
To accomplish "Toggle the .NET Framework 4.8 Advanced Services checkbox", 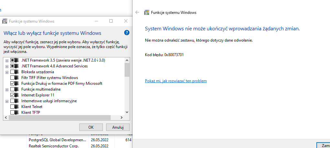I will [12, 66].
